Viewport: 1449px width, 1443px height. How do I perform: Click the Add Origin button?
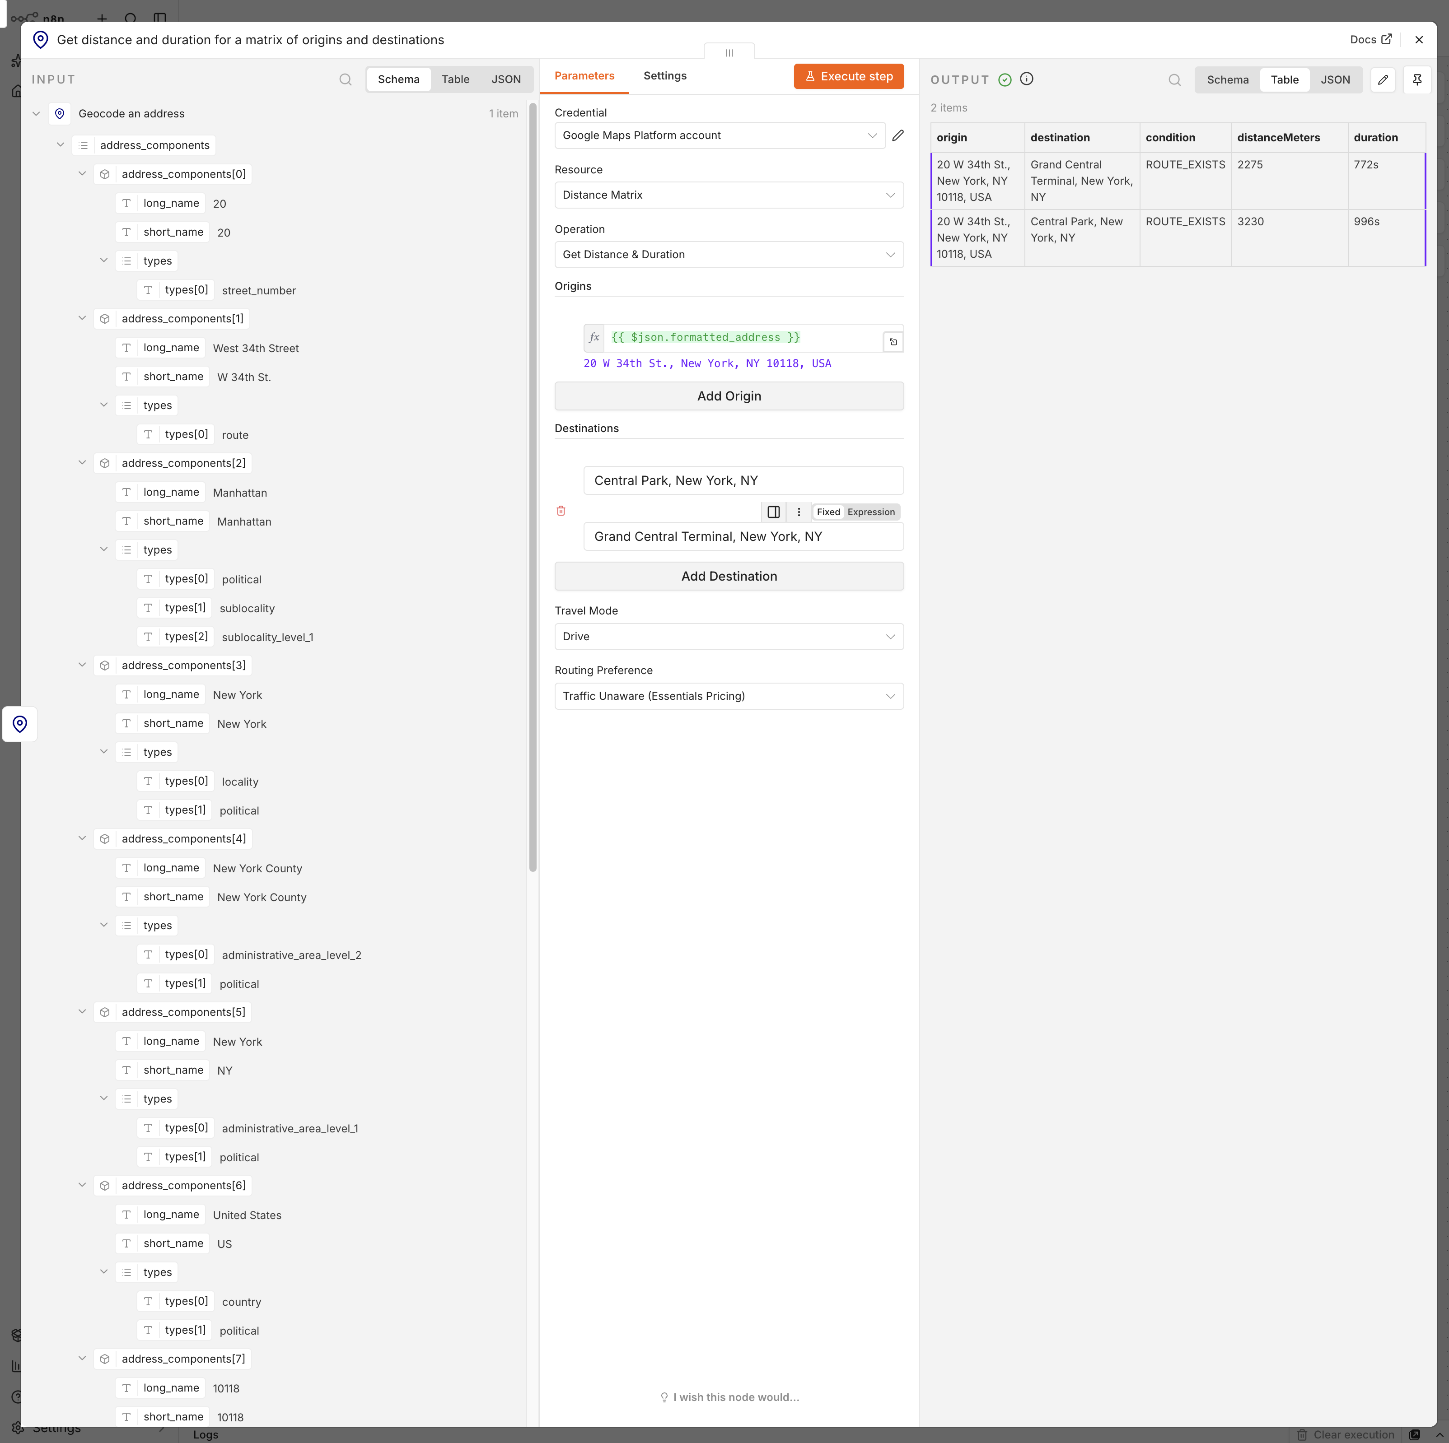(729, 396)
